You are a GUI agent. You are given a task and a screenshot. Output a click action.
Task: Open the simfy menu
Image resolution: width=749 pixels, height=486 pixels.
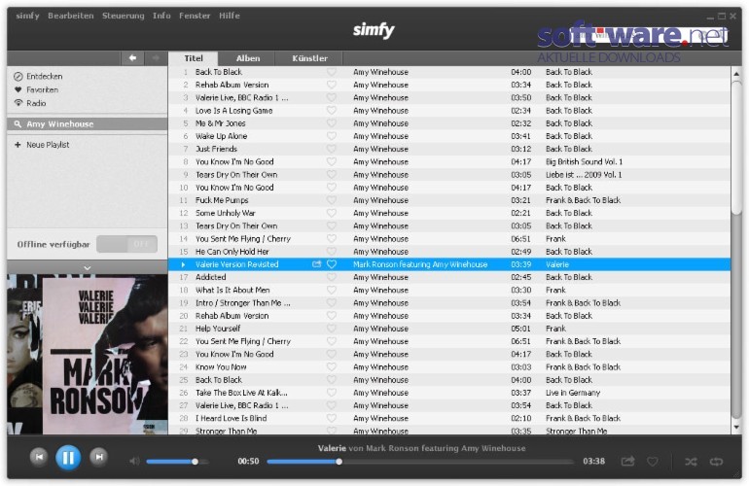pos(27,16)
